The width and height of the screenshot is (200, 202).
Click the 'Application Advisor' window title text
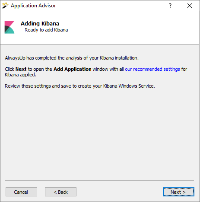coord(33,6)
